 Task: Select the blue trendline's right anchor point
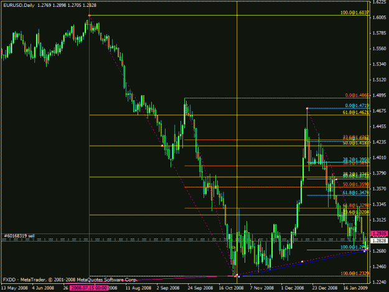pos(364,252)
